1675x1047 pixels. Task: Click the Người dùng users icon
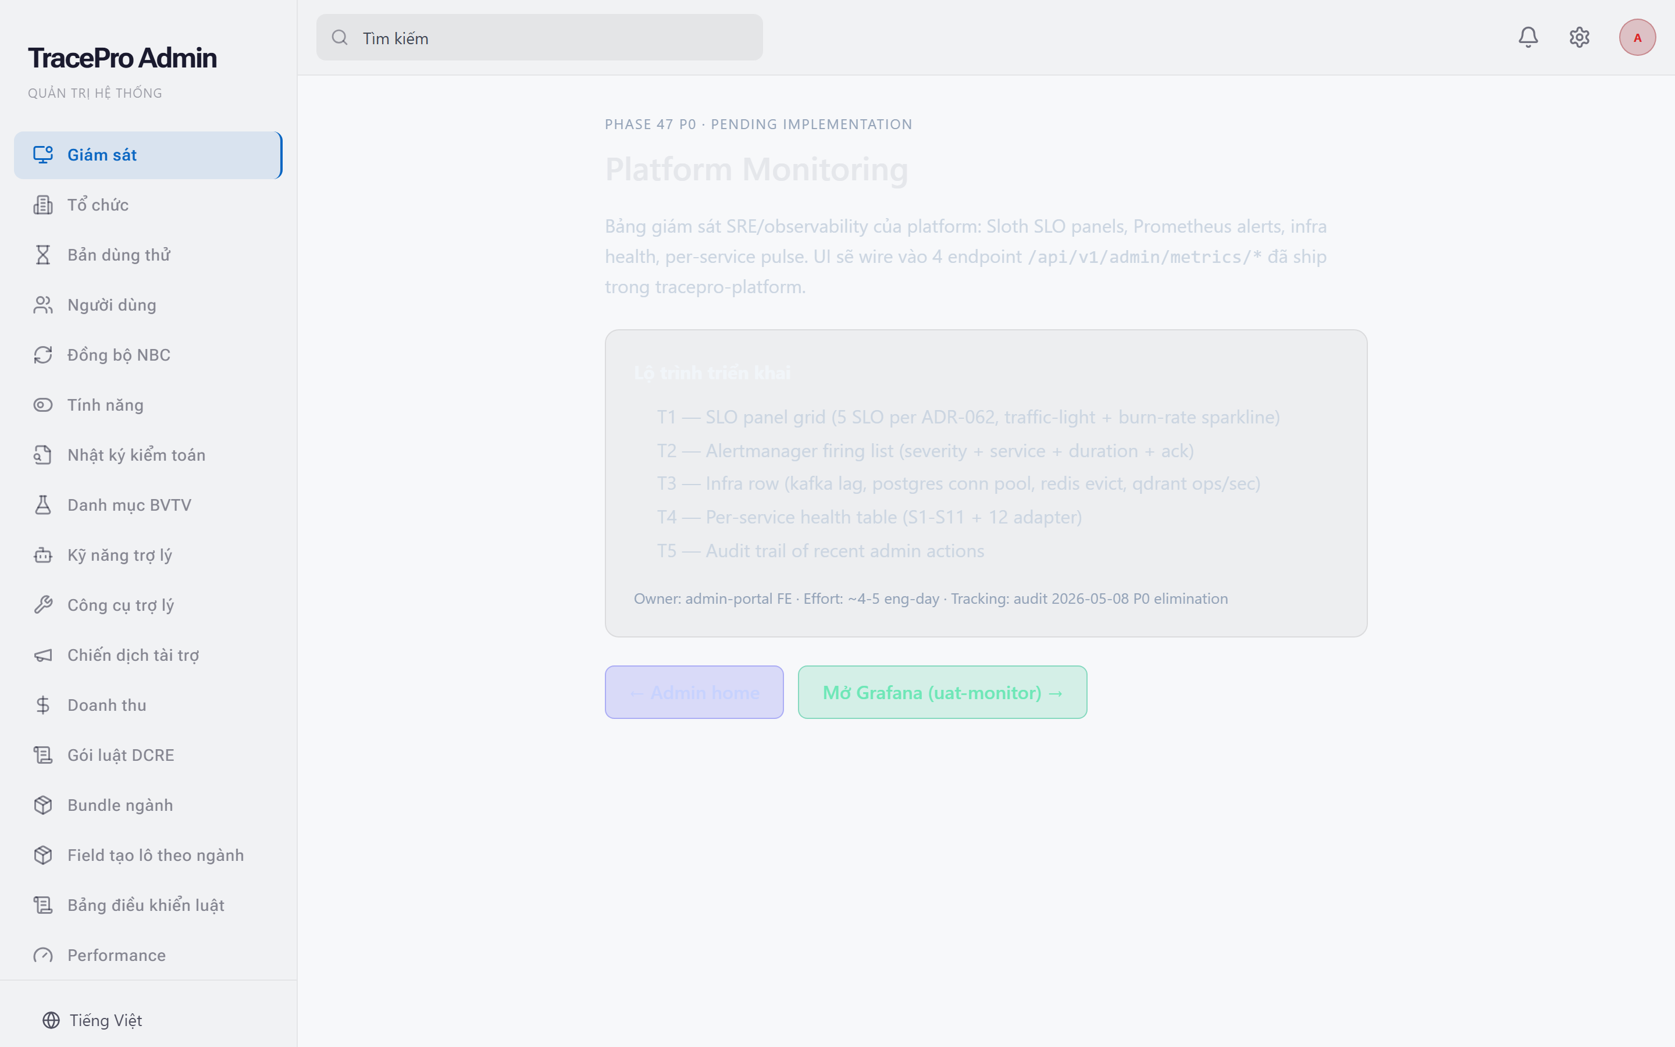[x=43, y=305]
